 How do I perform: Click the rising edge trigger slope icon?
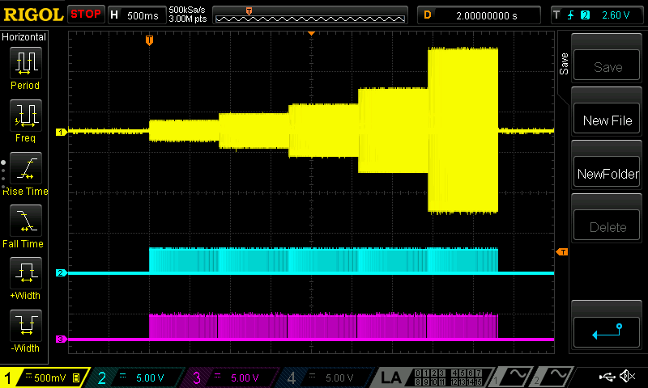click(571, 15)
